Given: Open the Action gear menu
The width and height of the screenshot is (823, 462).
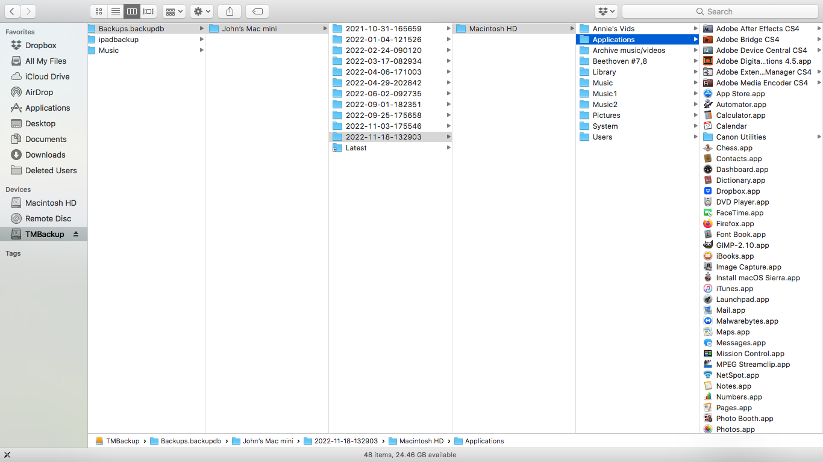Looking at the screenshot, I should pos(201,11).
